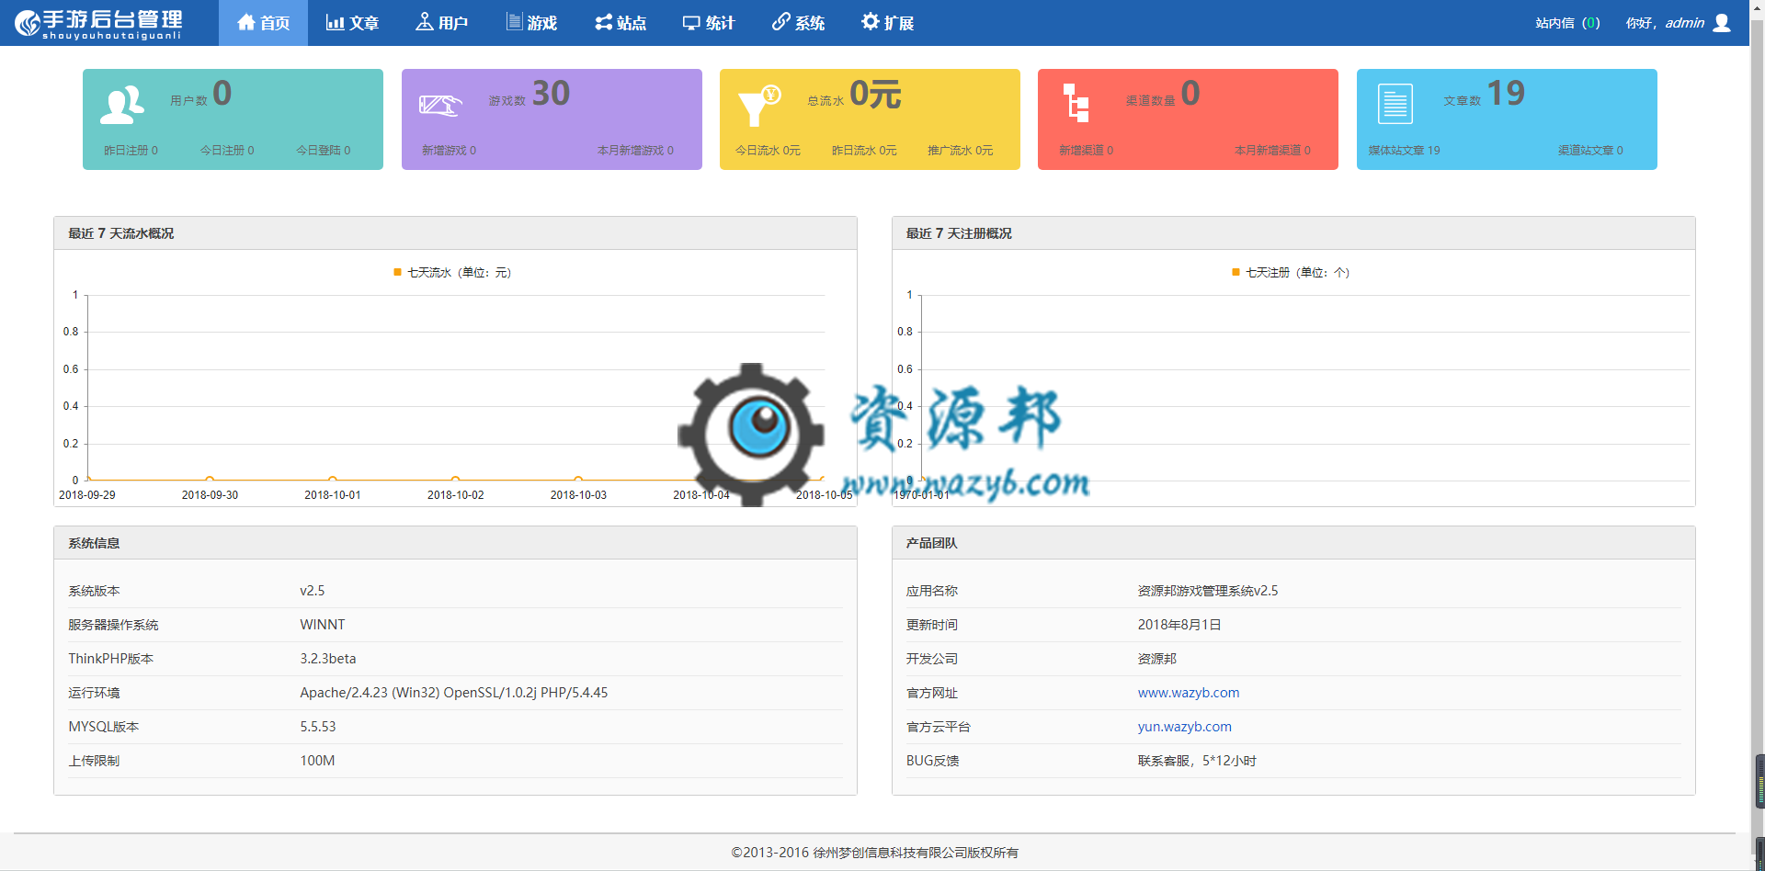Click 昨日流水 0元 stat

[x=864, y=150]
